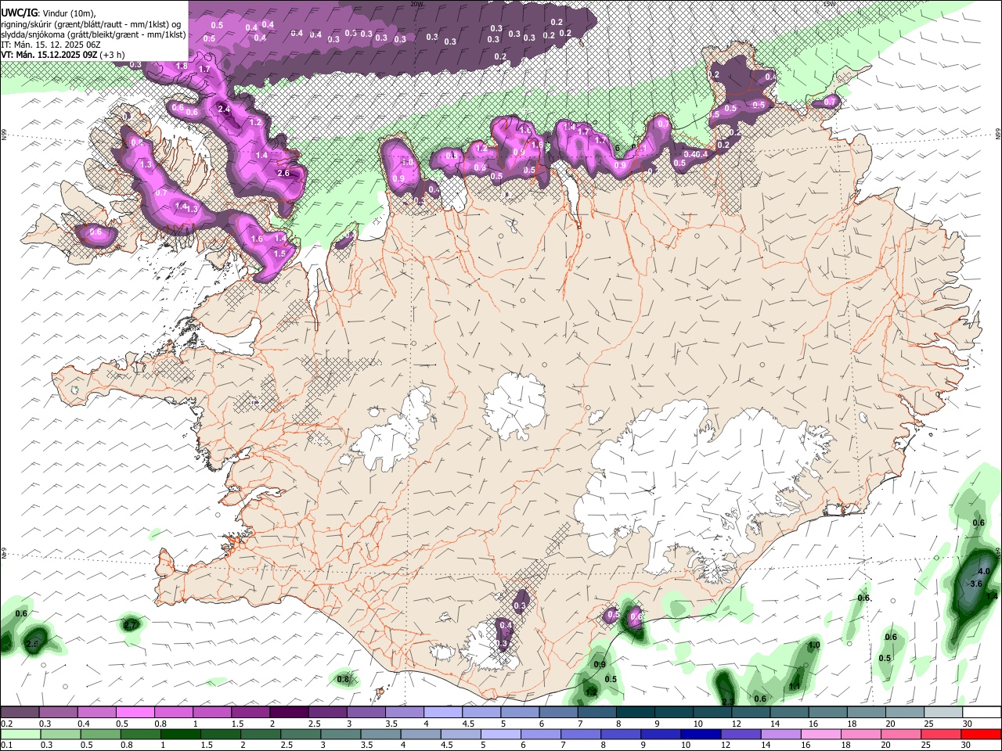
Task: Click the dark green swatch at 1 in bottom legend row
Action: pyautogui.click(x=179, y=734)
